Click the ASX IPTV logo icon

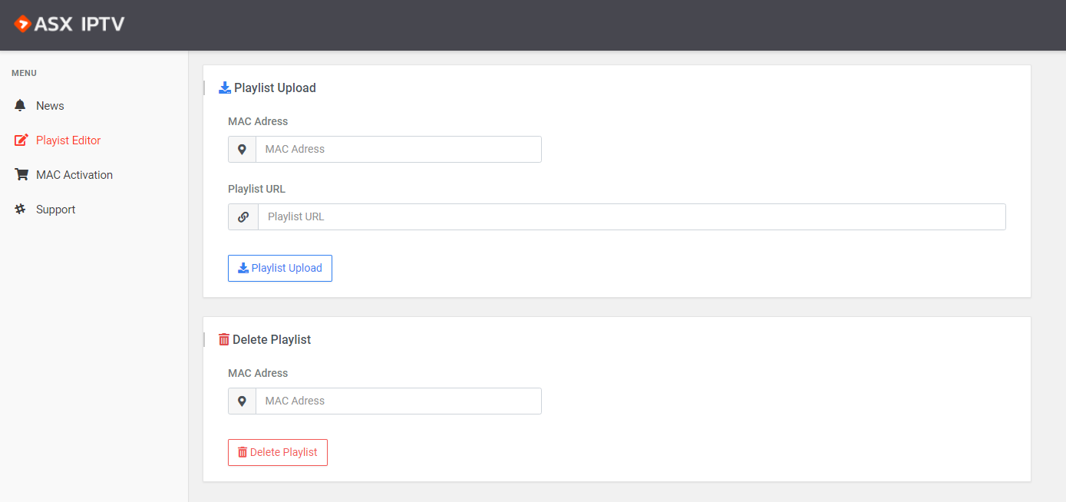pyautogui.click(x=23, y=25)
